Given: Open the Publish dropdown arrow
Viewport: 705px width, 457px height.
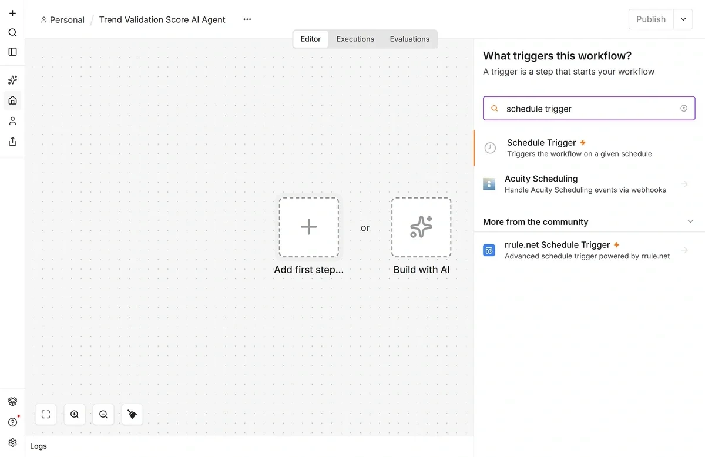Looking at the screenshot, I should [x=683, y=19].
